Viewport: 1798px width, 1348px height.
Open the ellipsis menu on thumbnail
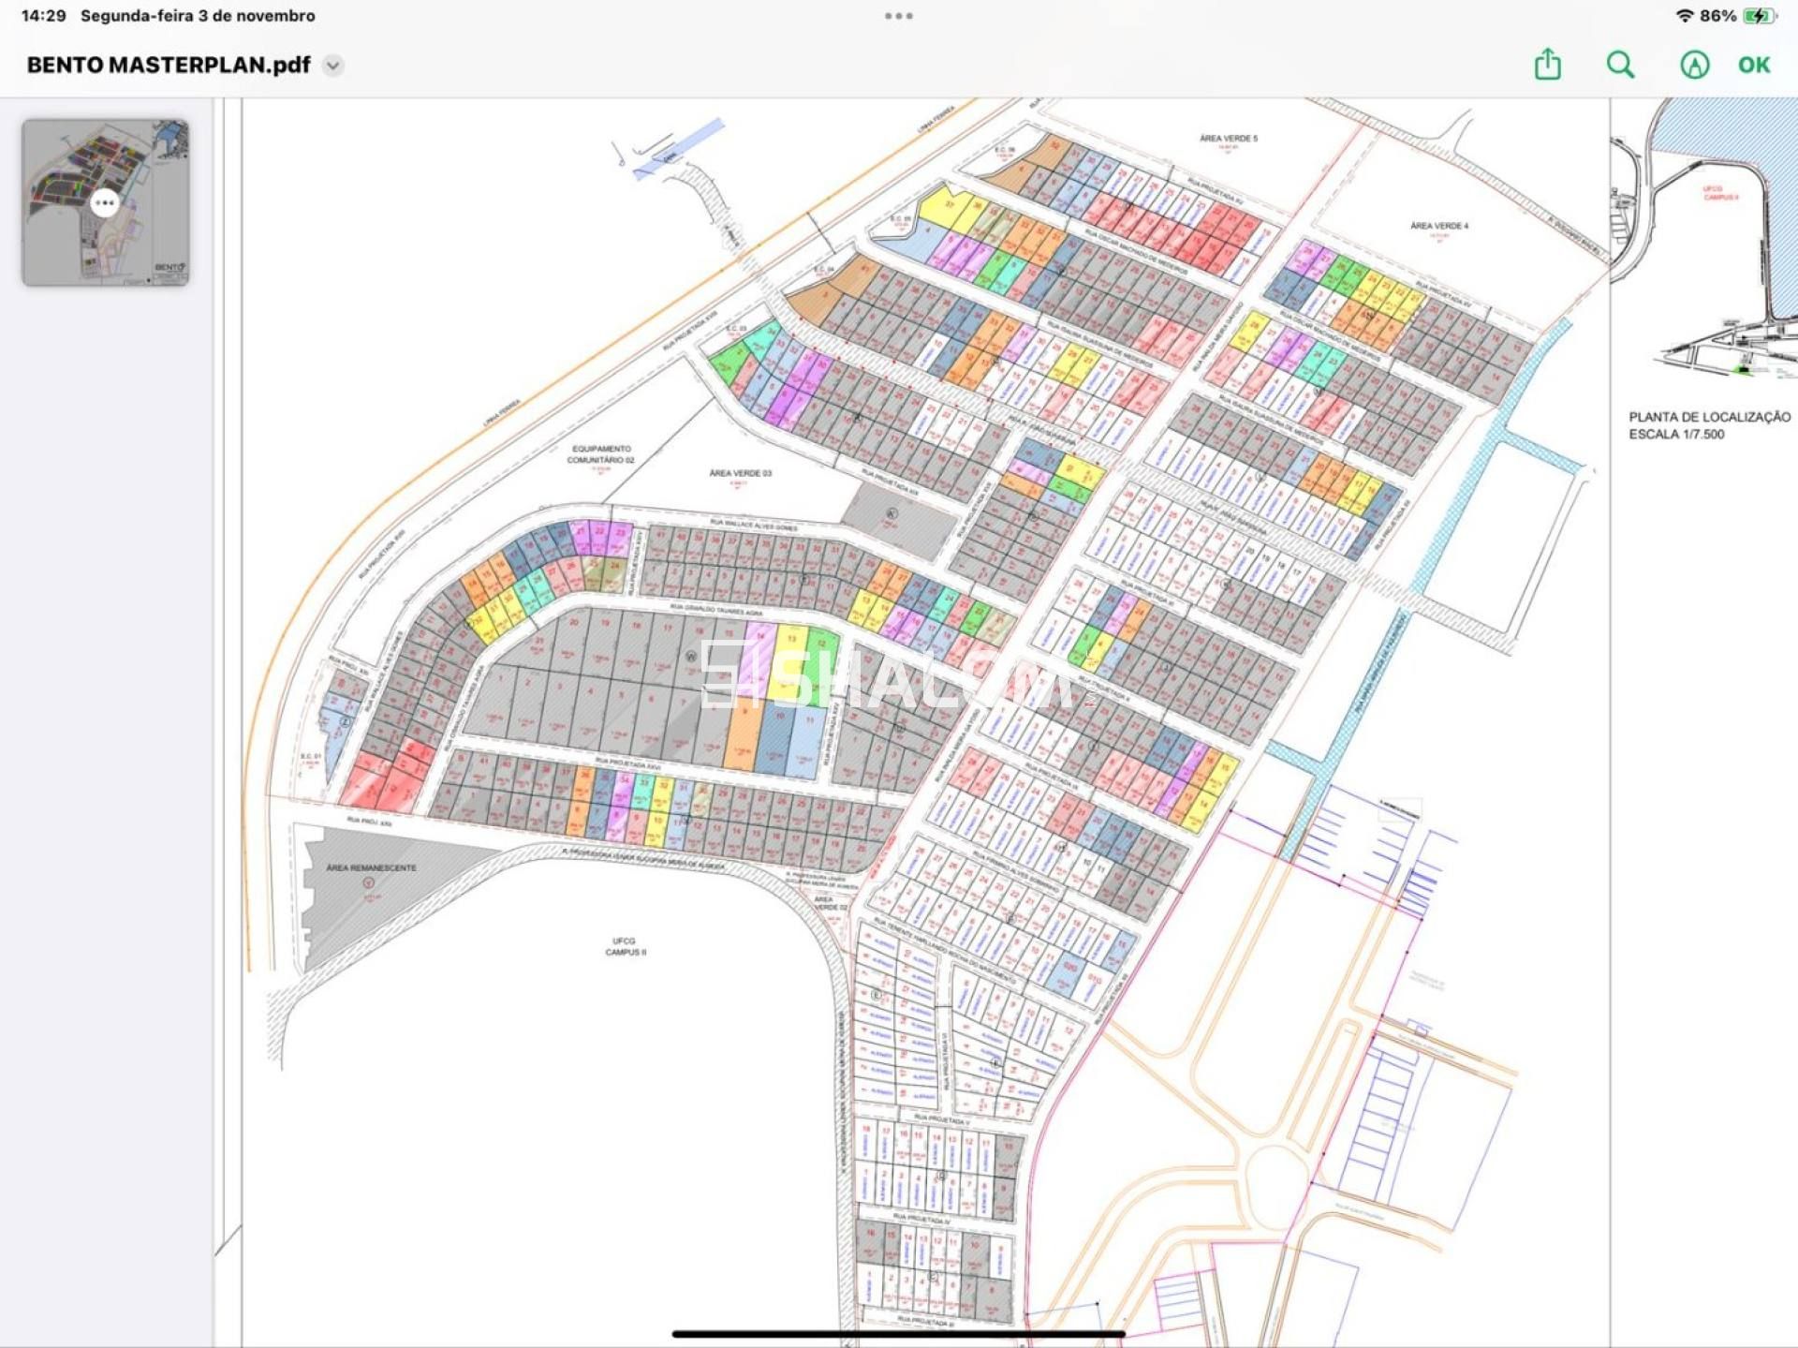point(105,202)
